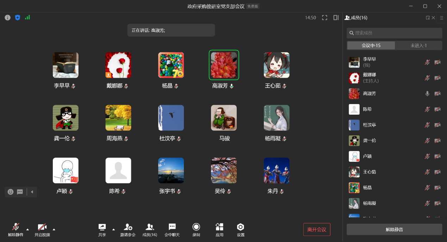Toggle the side panel layout icon
Screen dimensions: 447x242
[x=336, y=18]
